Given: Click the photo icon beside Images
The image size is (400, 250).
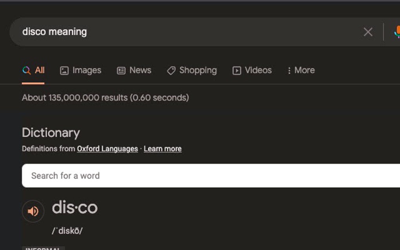Looking at the screenshot, I should click(x=65, y=71).
